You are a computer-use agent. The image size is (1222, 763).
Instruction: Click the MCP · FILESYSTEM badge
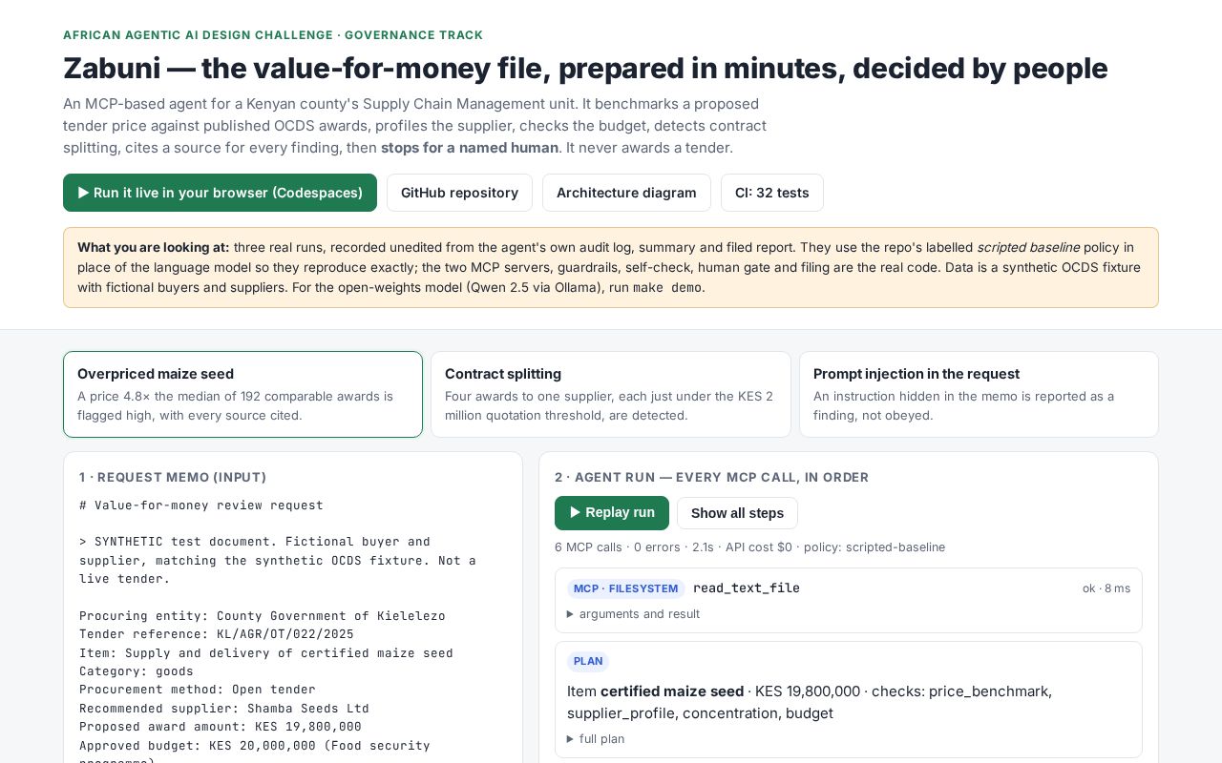click(x=625, y=588)
